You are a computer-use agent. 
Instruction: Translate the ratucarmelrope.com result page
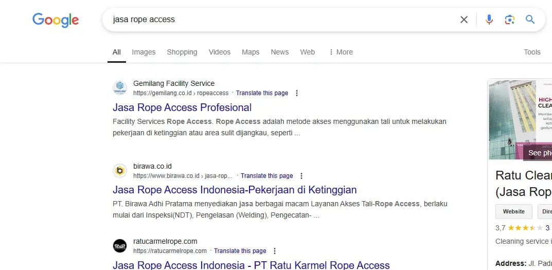(240, 251)
